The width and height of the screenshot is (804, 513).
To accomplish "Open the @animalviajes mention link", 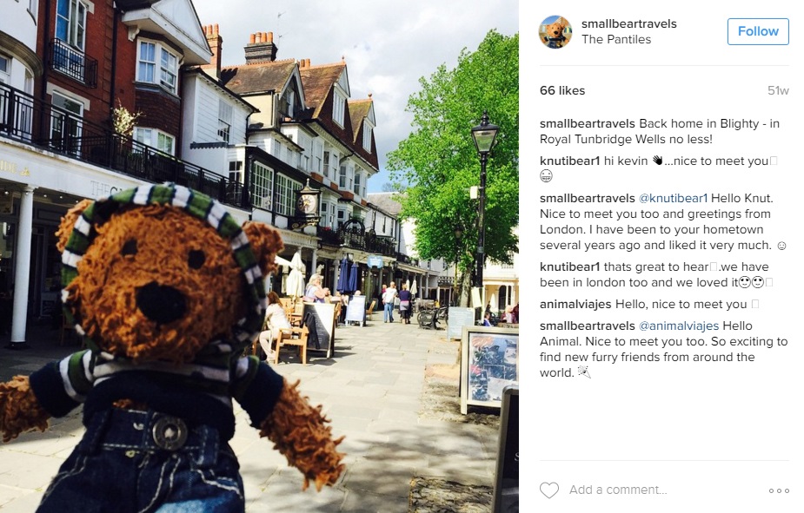I will 678,326.
